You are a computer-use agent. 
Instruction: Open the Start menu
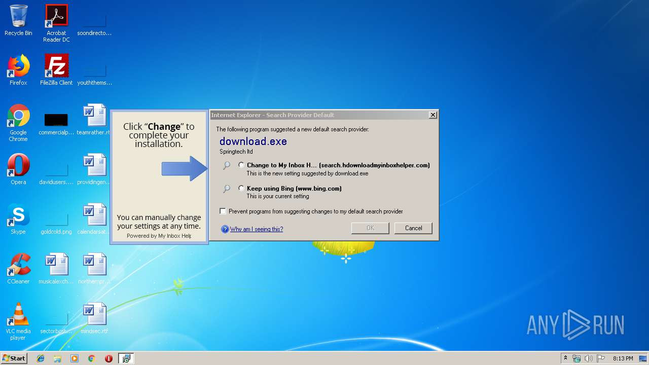click(14, 358)
